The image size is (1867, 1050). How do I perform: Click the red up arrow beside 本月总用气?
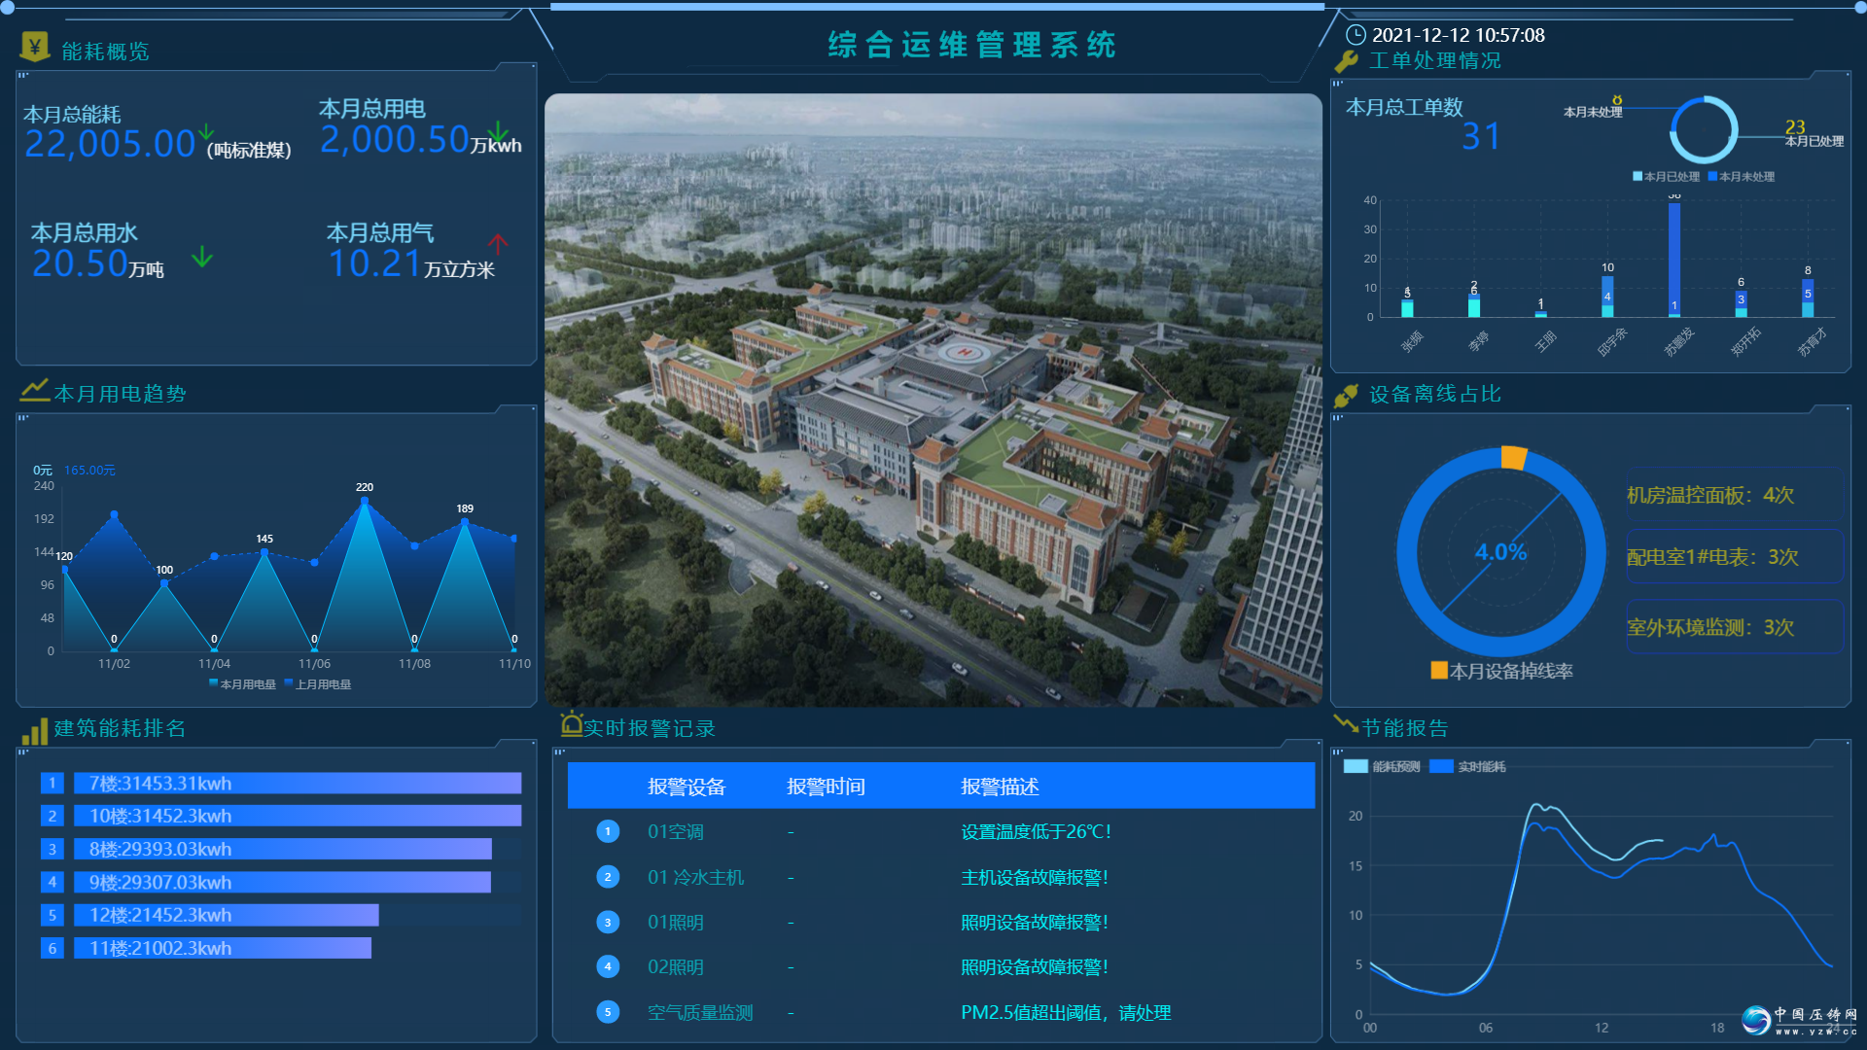[x=498, y=243]
